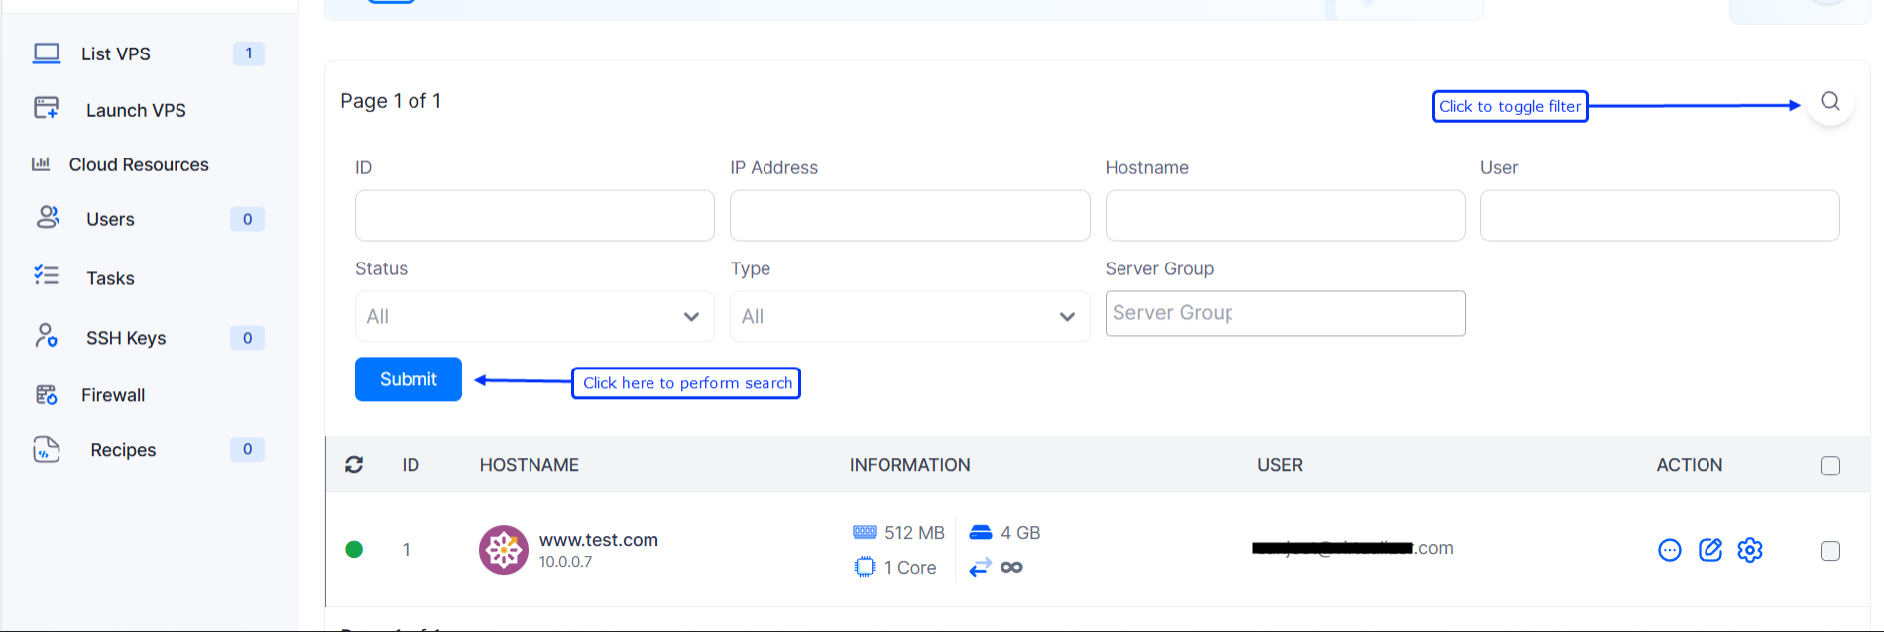Click the www.test.com OS logo icon
Viewport: 1884px width, 632px height.
coord(504,550)
